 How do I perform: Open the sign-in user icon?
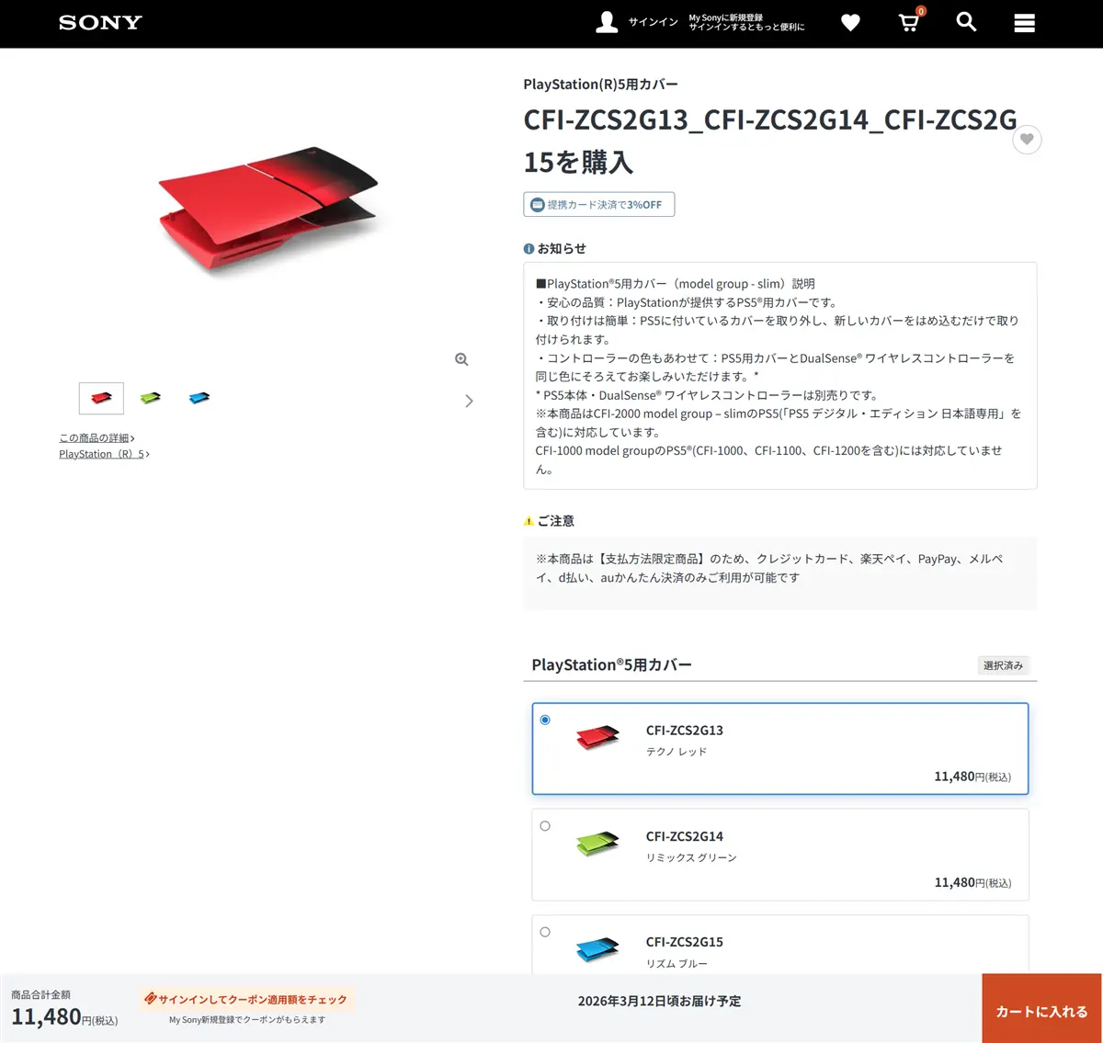pyautogui.click(x=607, y=22)
